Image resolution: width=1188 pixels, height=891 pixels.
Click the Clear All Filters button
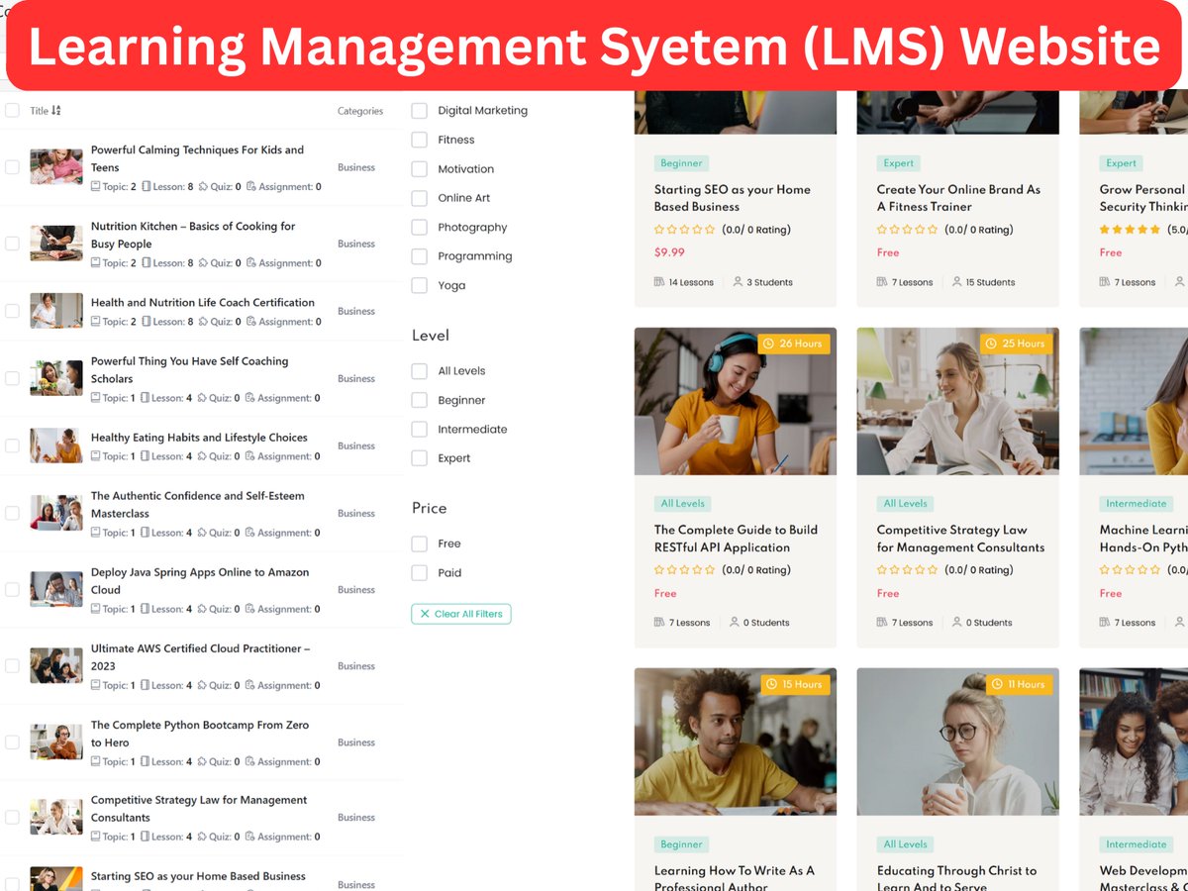(461, 614)
